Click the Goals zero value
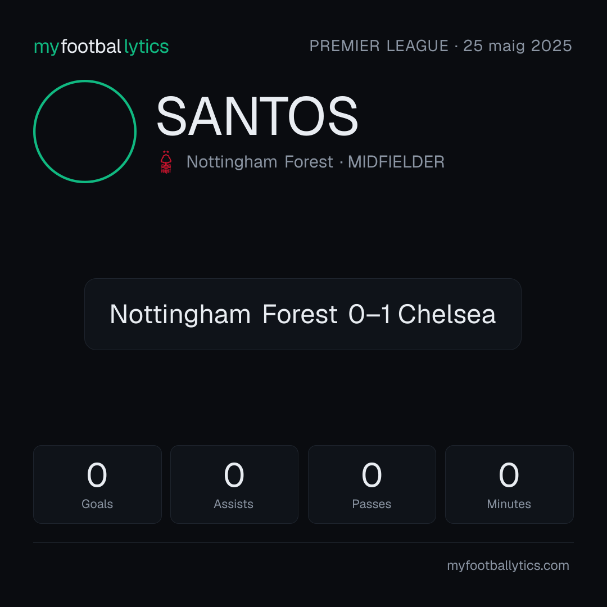 pyautogui.click(x=97, y=475)
